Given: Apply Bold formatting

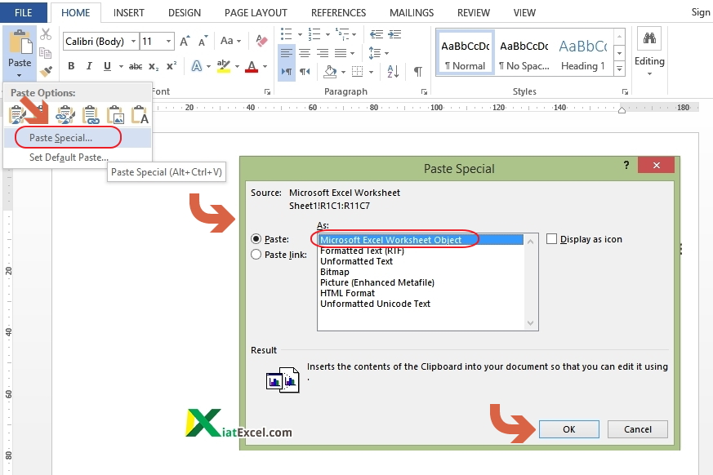Looking at the screenshot, I should [x=71, y=66].
